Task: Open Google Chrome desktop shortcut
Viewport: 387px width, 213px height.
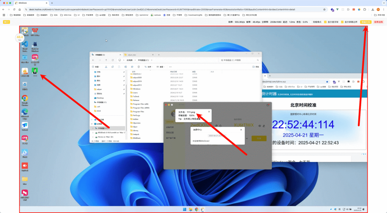Action: [x=25, y=99]
